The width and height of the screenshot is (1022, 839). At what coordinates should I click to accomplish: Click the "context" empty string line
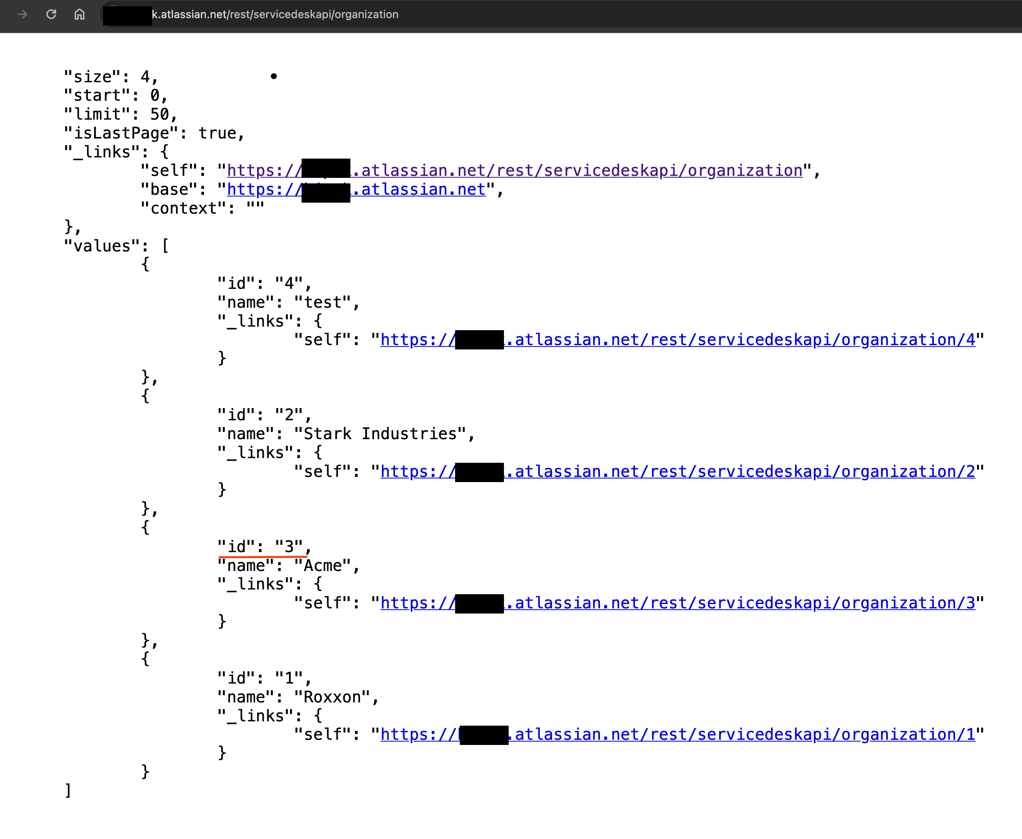pos(202,208)
